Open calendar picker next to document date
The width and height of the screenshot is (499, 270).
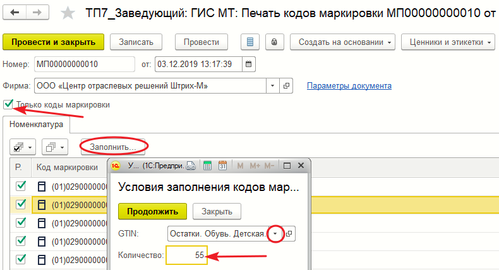[x=248, y=64]
